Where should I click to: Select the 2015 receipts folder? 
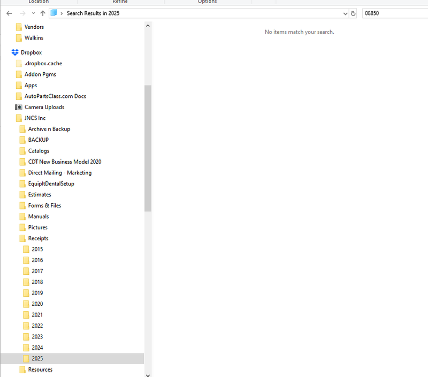point(37,249)
